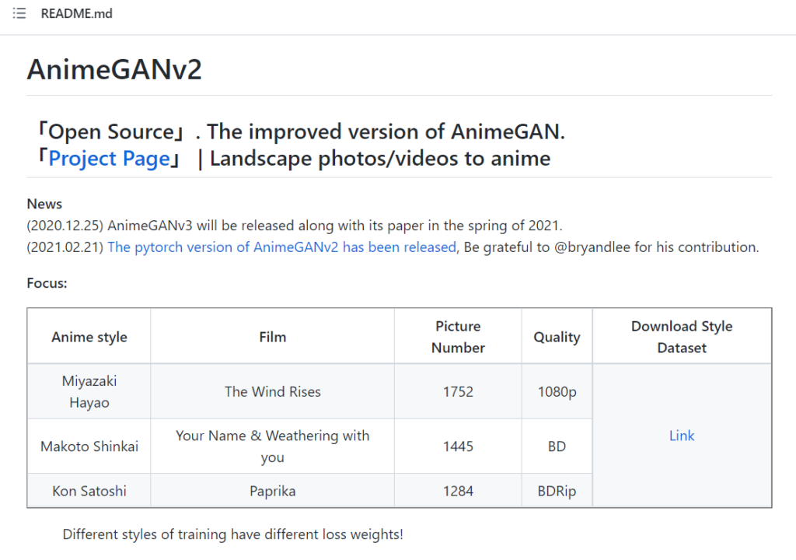Screen dimensions: 796x560
Task: Select the Paprika film cell
Action: (x=272, y=490)
